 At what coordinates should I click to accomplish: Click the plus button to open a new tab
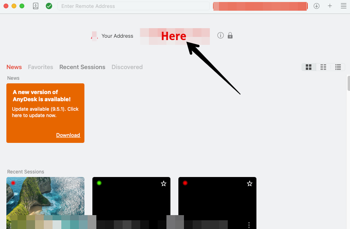tap(330, 6)
